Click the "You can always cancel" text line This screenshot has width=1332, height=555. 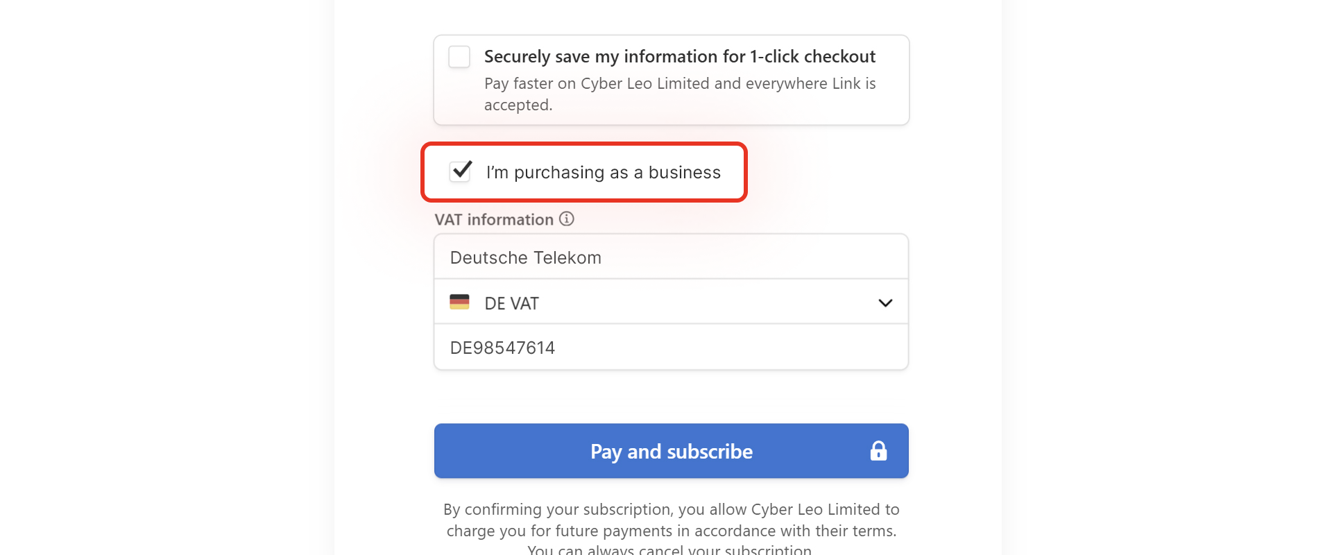pyautogui.click(x=669, y=549)
